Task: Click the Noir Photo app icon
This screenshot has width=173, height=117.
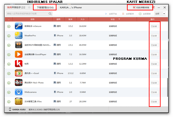Action: [x=19, y=83]
